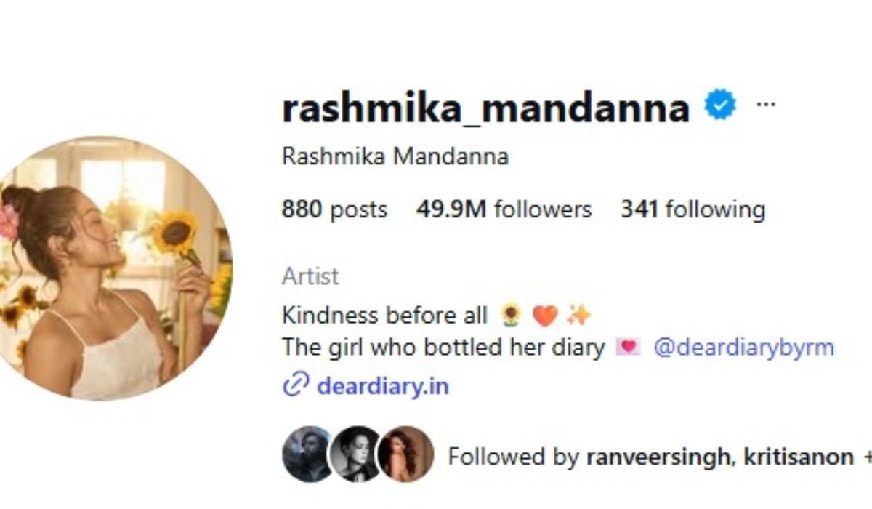Screen dimensions: 872x509
Task: Click the love letter emoji in the bio
Action: (x=628, y=348)
